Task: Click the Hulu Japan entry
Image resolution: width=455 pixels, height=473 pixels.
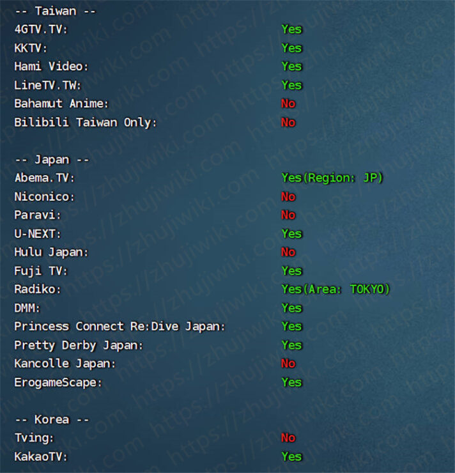Action: pos(52,252)
